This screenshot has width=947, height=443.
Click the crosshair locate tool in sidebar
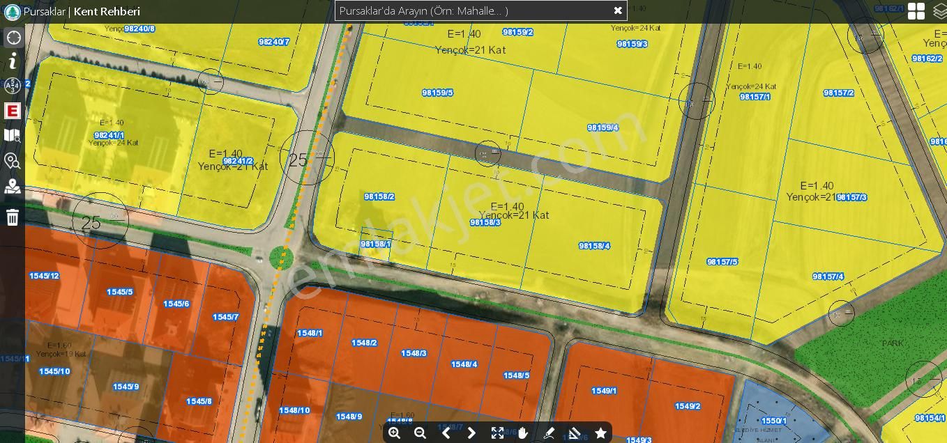[13, 38]
